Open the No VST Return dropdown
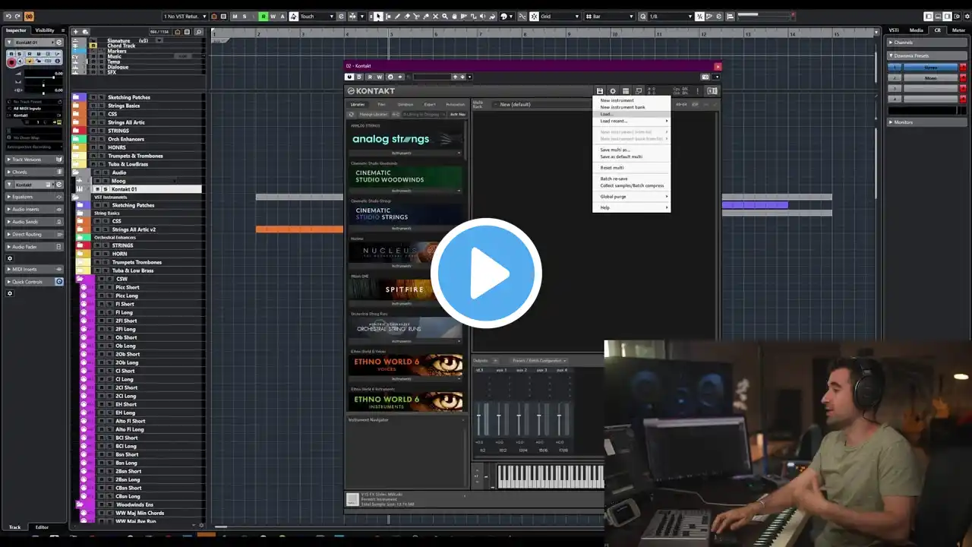Screen dimensions: 972x547 [184, 16]
